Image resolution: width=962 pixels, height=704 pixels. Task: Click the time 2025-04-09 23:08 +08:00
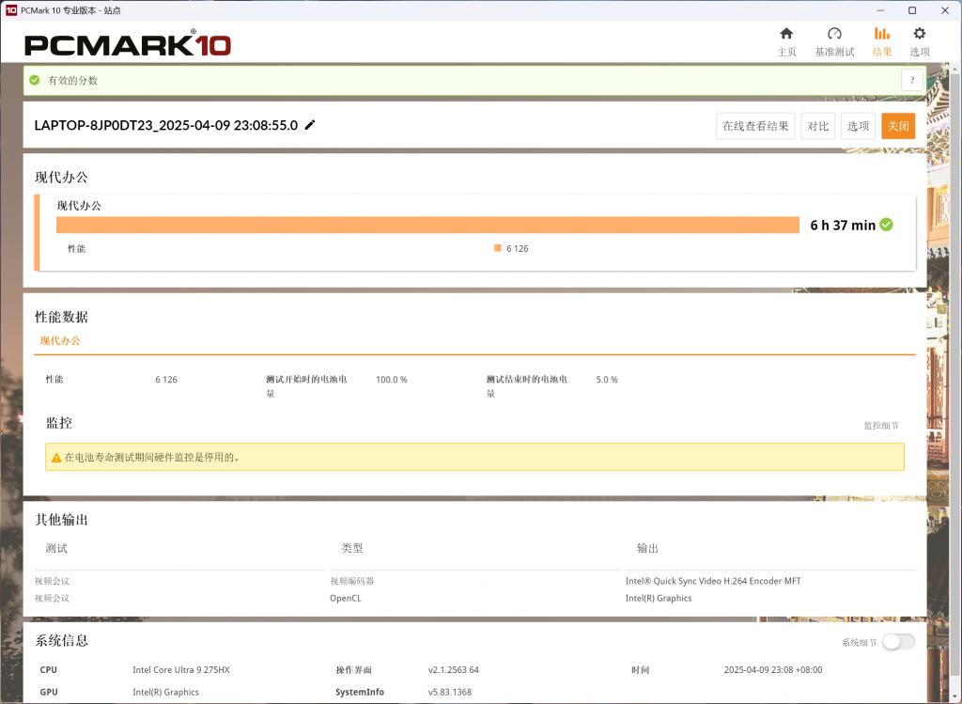tap(773, 669)
